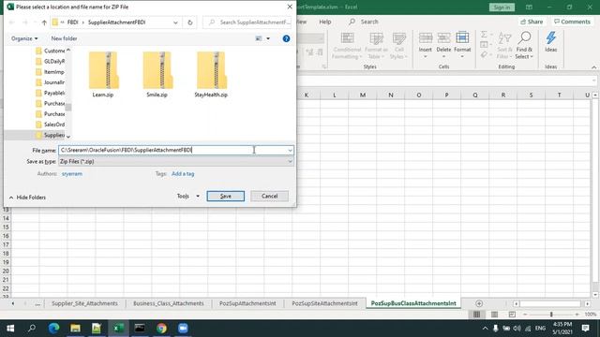Click the Insert cells icon
The image size is (600, 337).
pyautogui.click(x=425, y=37)
